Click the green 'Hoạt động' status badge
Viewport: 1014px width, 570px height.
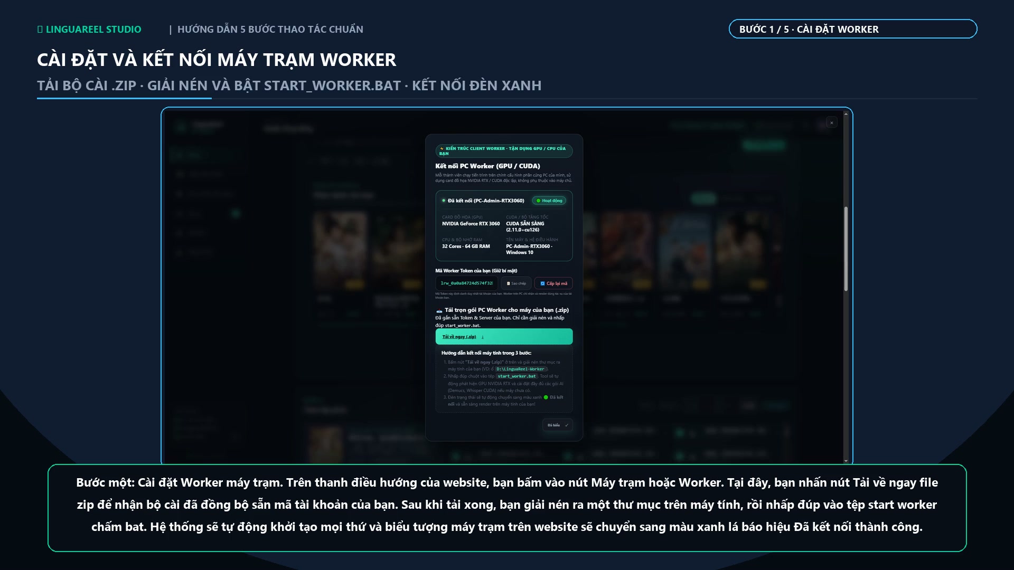(x=549, y=201)
